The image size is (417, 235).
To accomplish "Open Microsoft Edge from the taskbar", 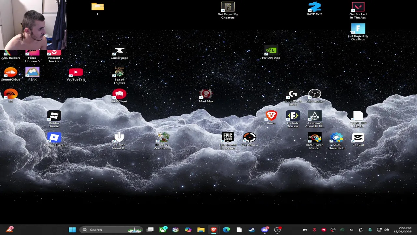I will pyautogui.click(x=226, y=230).
